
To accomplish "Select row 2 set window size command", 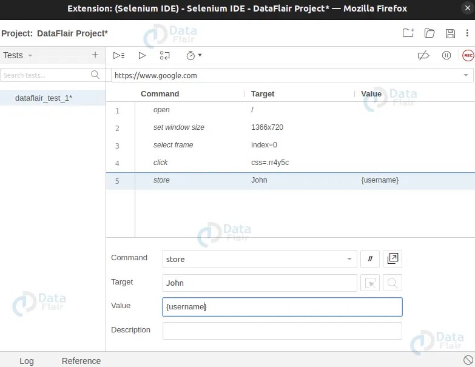I will [x=291, y=127].
